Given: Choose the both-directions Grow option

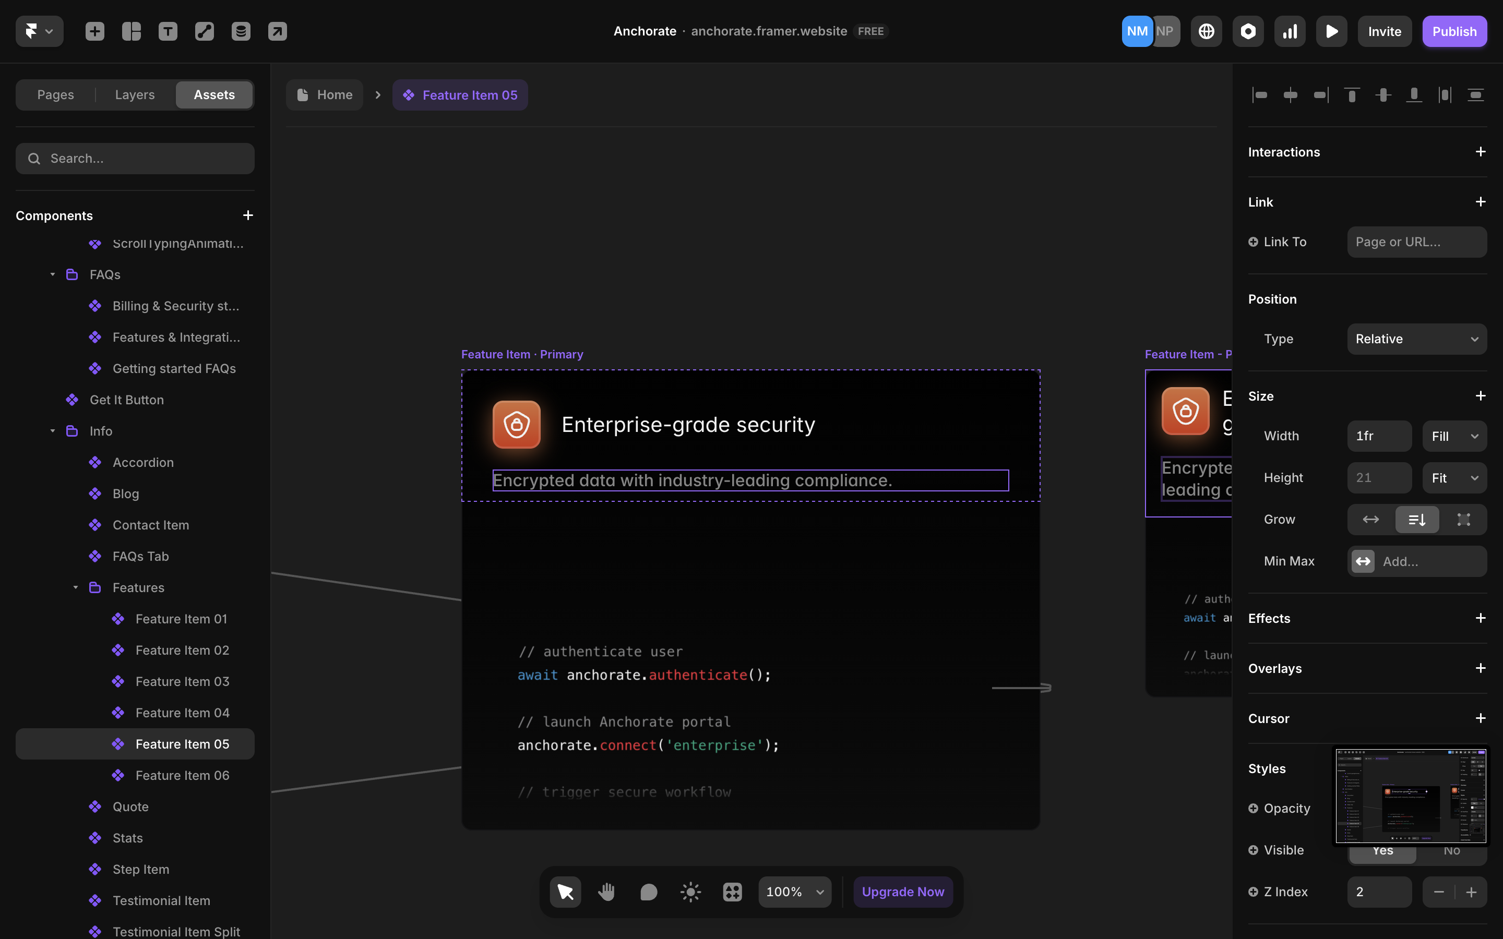Looking at the screenshot, I should [x=1463, y=519].
